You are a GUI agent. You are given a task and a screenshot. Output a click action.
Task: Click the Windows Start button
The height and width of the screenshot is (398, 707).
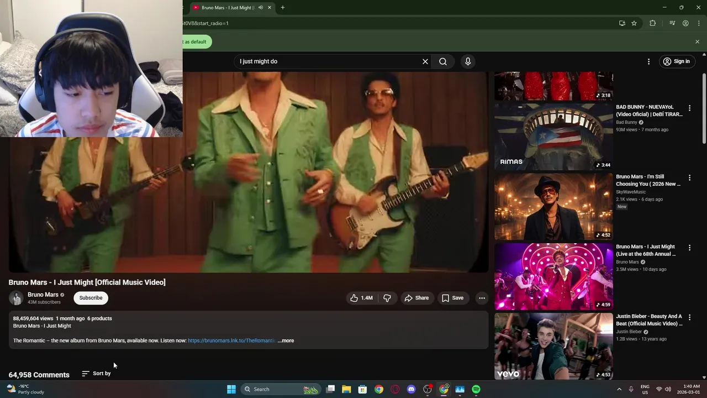pos(231,389)
